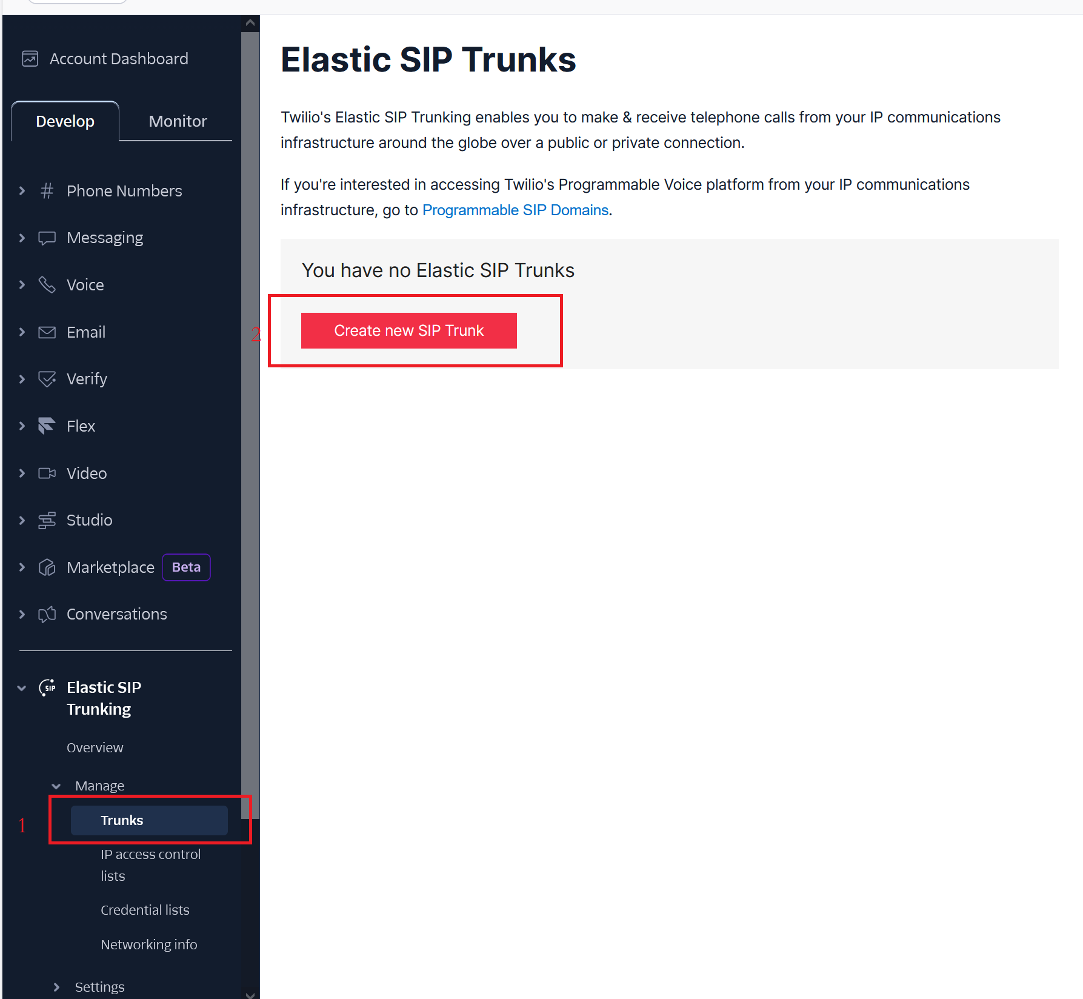
Task: Select the Develop tab
Action: tap(65, 121)
